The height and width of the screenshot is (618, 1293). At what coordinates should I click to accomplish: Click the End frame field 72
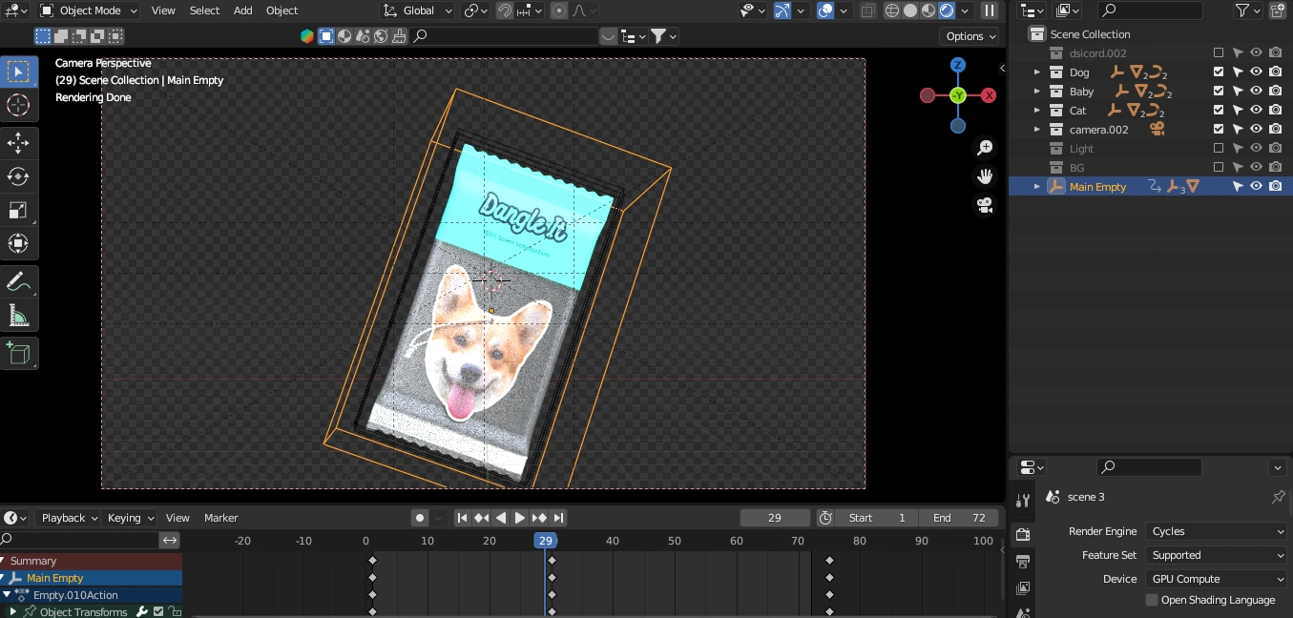tap(959, 518)
